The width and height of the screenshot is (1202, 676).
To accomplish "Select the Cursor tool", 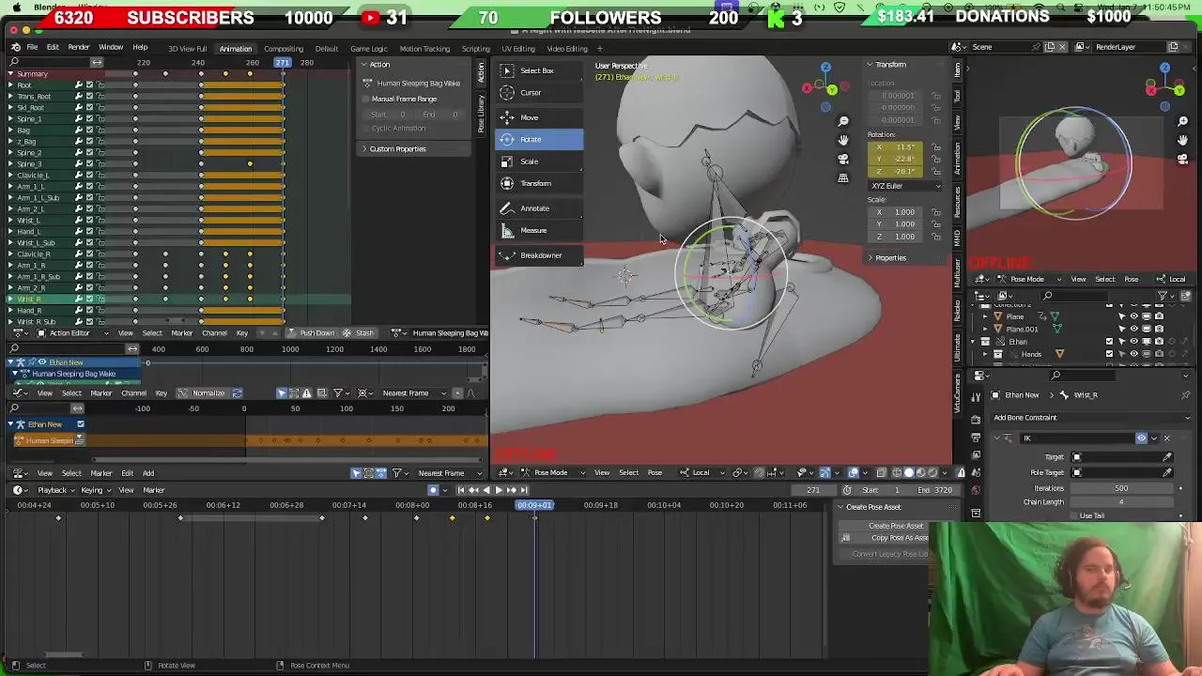I will [x=539, y=92].
